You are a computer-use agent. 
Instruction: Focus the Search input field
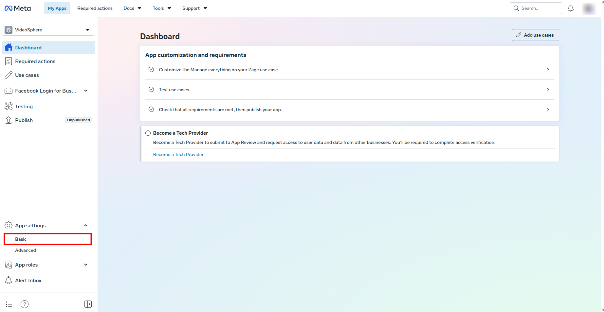click(x=536, y=8)
